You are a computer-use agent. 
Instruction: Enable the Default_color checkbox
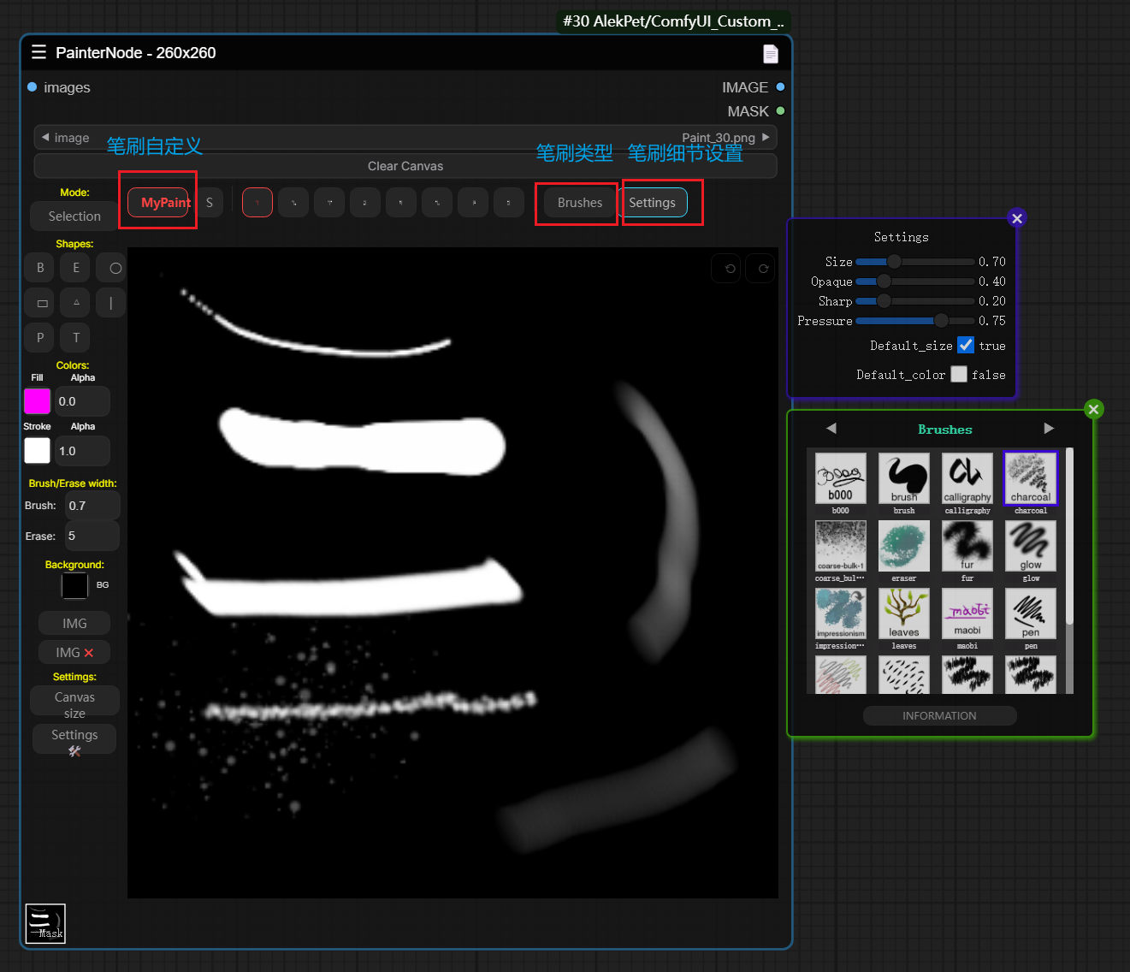click(x=958, y=375)
